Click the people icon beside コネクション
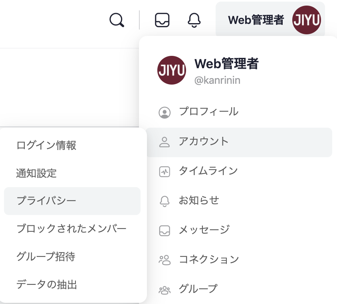The height and width of the screenshot is (304, 337). [x=165, y=260]
